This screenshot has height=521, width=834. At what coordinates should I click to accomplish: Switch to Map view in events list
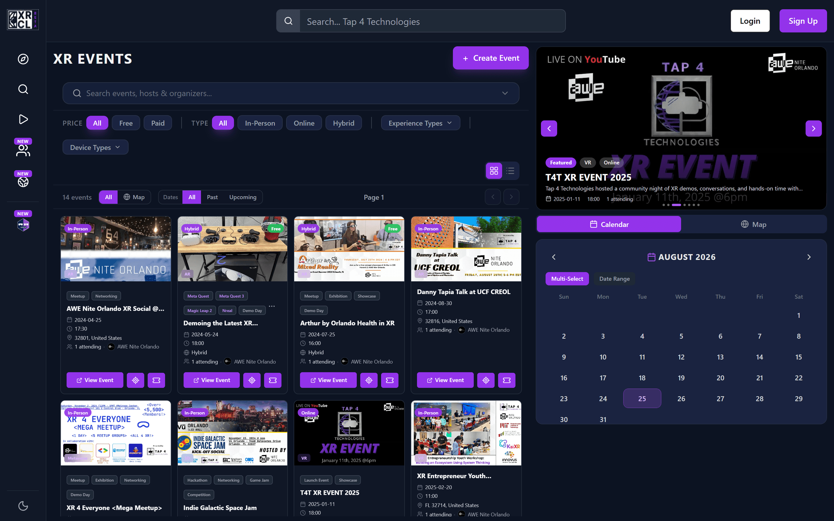134,197
